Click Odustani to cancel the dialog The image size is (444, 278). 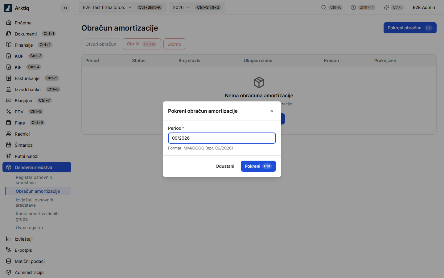coord(225,166)
